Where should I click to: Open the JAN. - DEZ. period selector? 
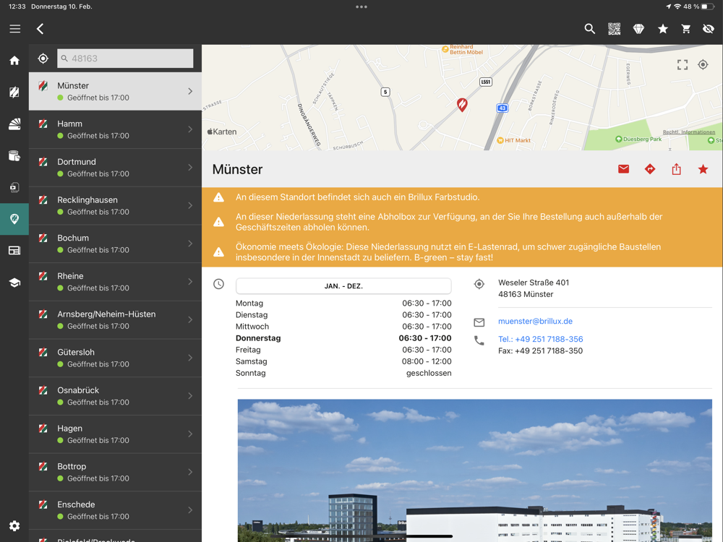[x=343, y=286]
